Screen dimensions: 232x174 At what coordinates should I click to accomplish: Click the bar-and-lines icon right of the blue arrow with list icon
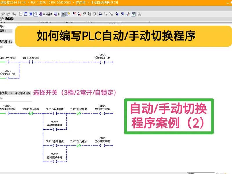(x=106, y=14)
